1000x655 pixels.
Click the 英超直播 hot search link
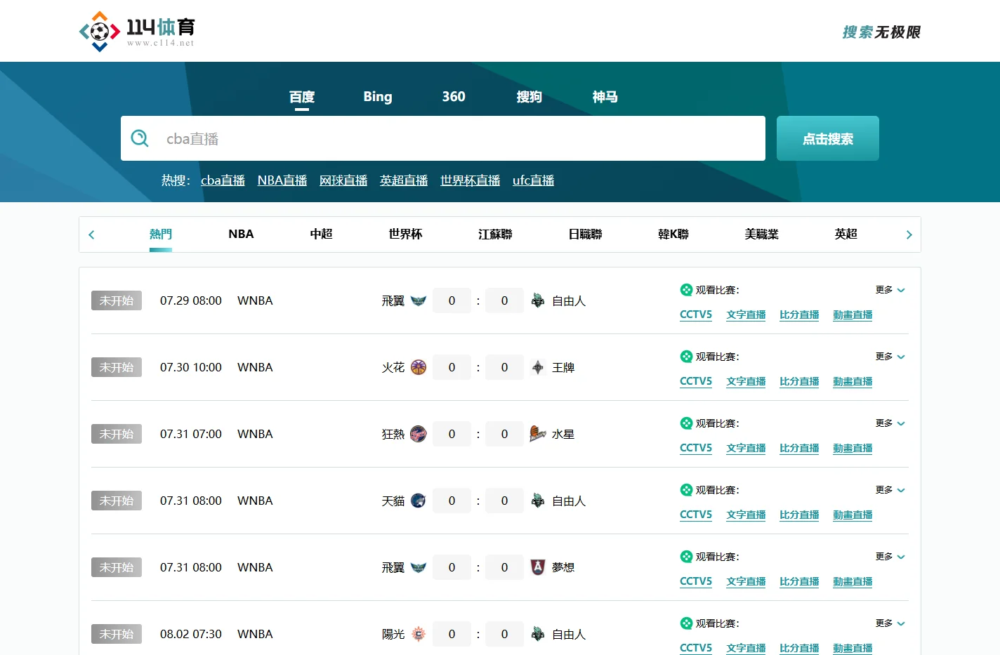click(x=404, y=180)
